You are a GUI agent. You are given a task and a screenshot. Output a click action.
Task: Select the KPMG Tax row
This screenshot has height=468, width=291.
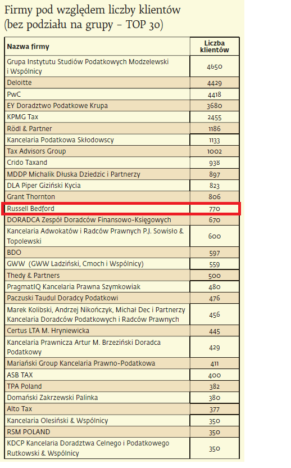point(122,117)
